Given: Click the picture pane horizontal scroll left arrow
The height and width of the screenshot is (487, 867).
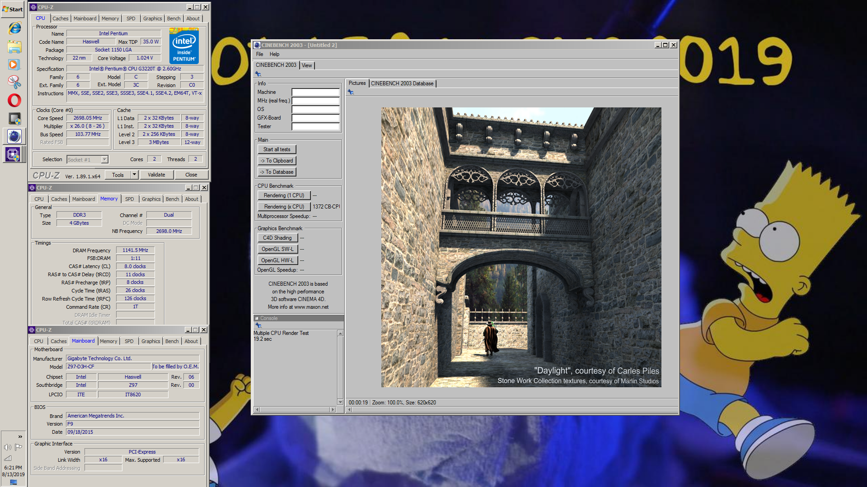Looking at the screenshot, I should click(x=349, y=410).
